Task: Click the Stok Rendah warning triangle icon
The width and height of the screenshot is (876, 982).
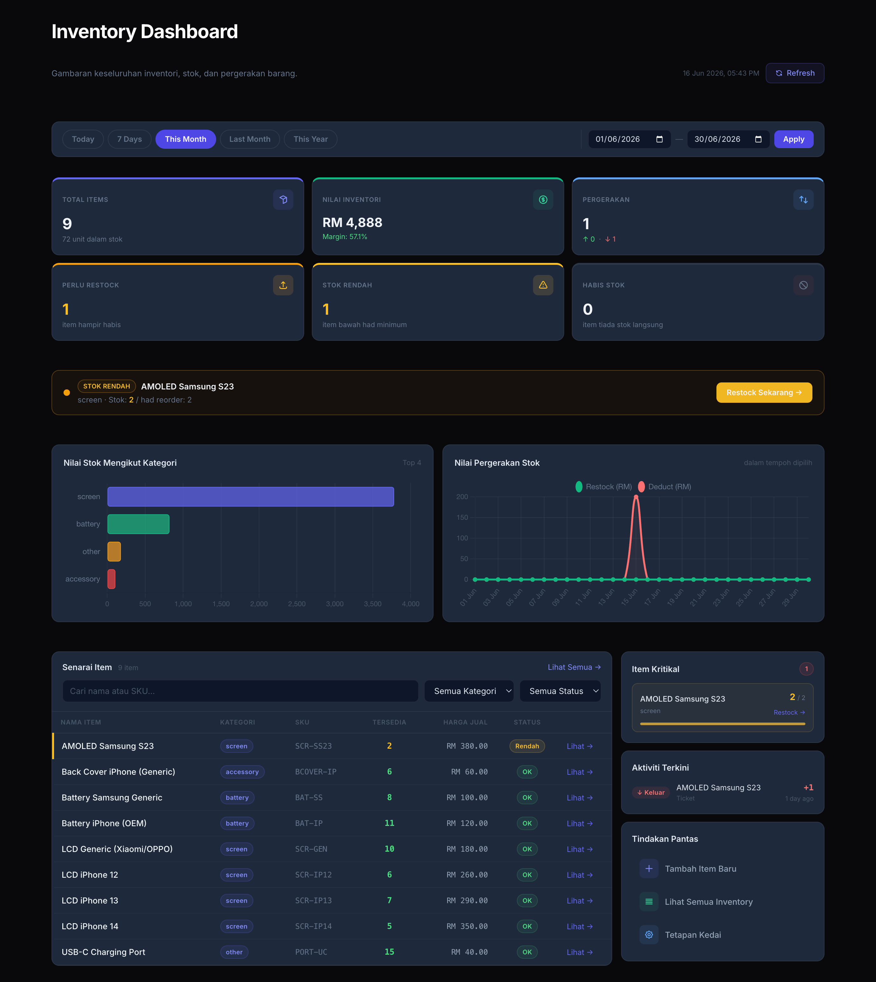Action: tap(543, 285)
